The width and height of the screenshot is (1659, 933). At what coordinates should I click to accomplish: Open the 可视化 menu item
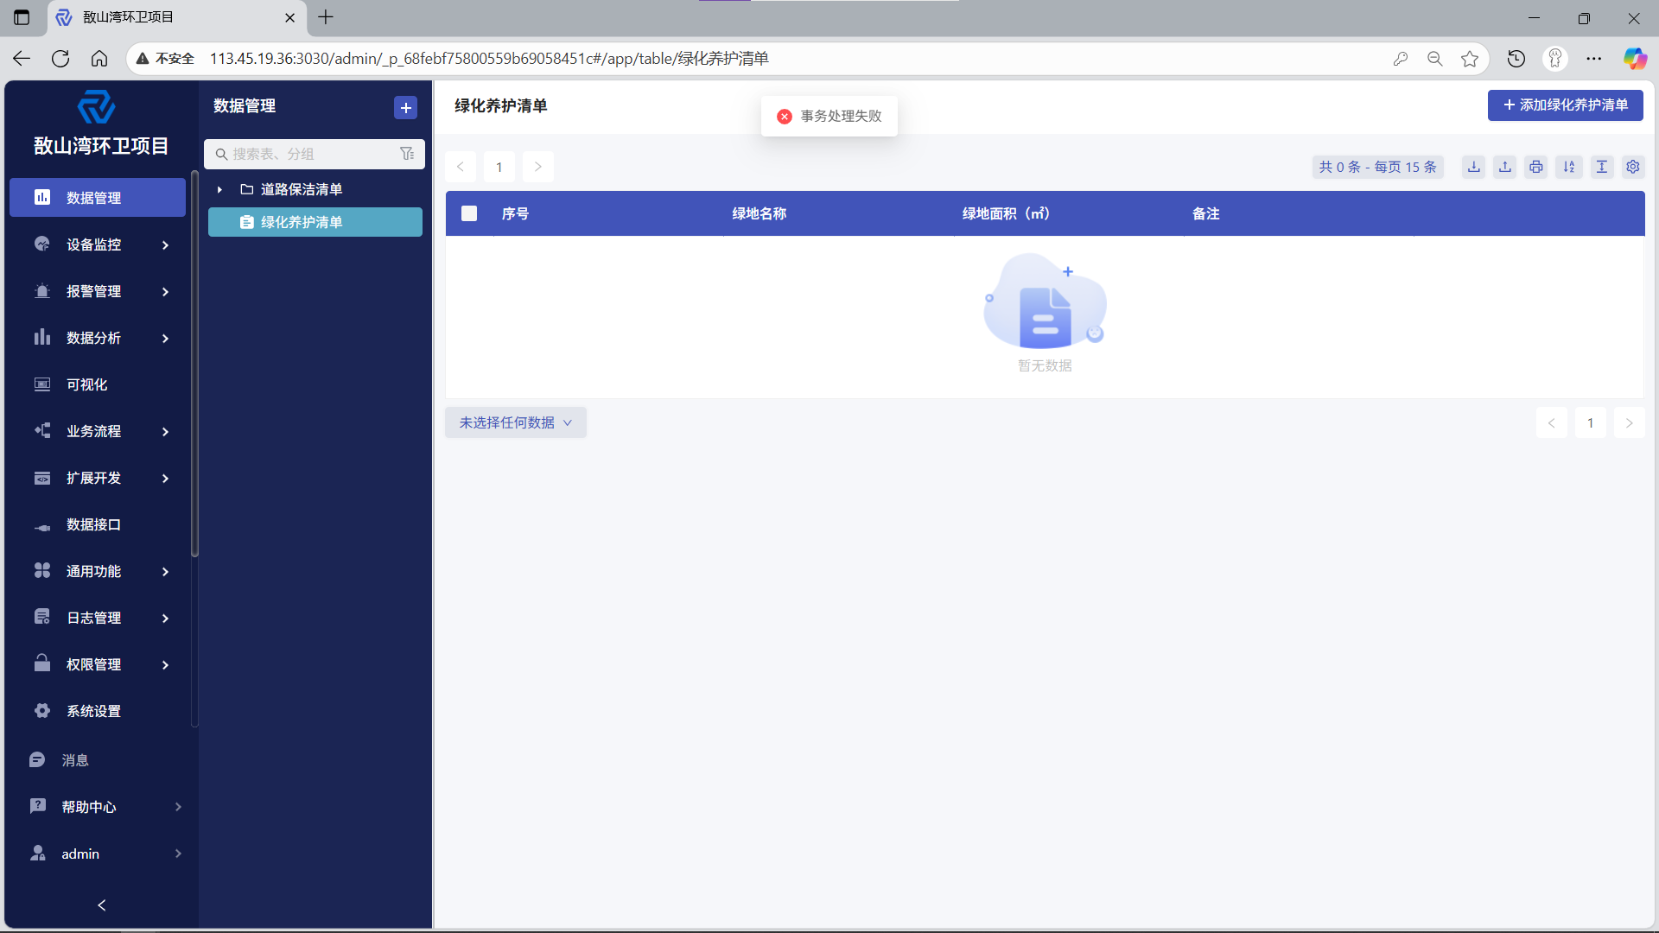coord(87,384)
